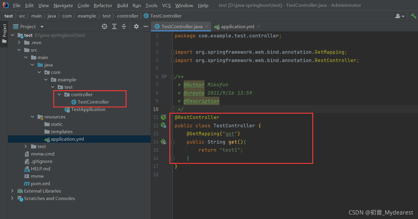Collapse the main folder

click(x=26, y=57)
